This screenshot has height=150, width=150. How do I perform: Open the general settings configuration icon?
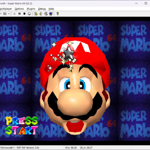coord(36,14)
